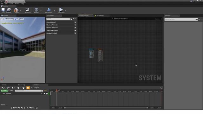
Task: Click the Perspective view mode button
Action: click(9, 19)
